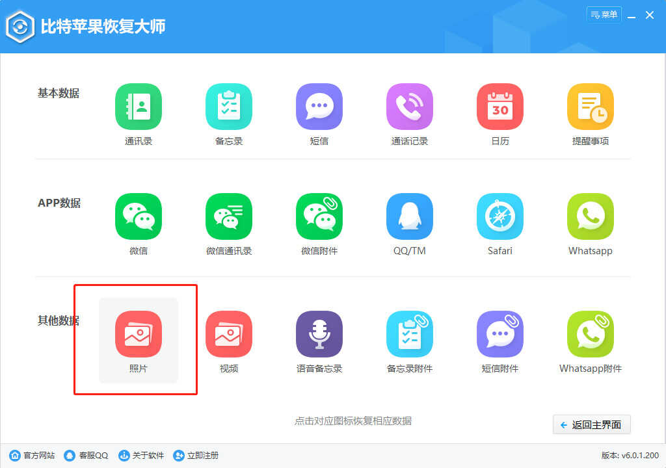
Task: Click the 版本: v6.0.1.200 version text
Action: (x=630, y=456)
